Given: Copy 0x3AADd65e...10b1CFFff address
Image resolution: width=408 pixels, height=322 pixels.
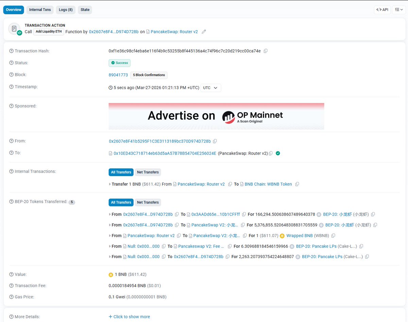Looking at the screenshot, I should (x=244, y=215).
